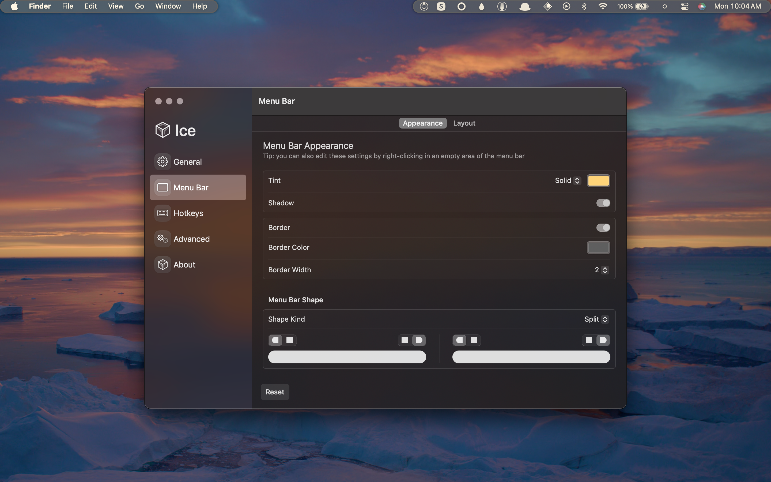This screenshot has height=482, width=771.
Task: Switch to the Layout tab
Action: tap(463, 122)
